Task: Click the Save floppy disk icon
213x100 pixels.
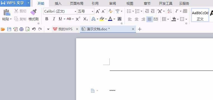Action: coord(9,29)
